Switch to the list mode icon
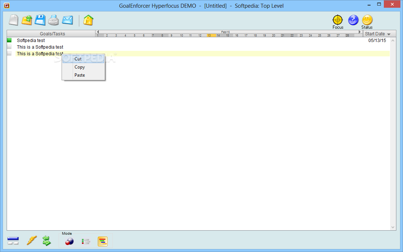403x252 pixels. 86,241
